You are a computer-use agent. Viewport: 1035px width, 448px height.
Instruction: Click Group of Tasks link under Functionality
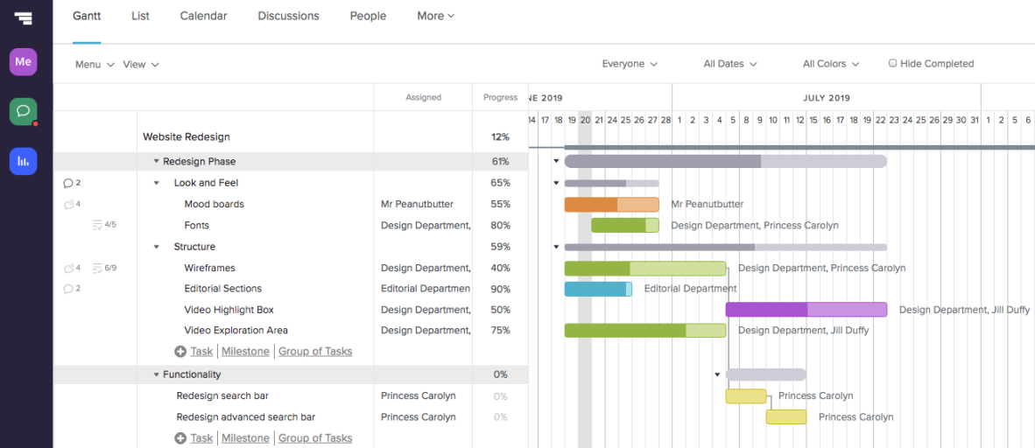pos(315,438)
